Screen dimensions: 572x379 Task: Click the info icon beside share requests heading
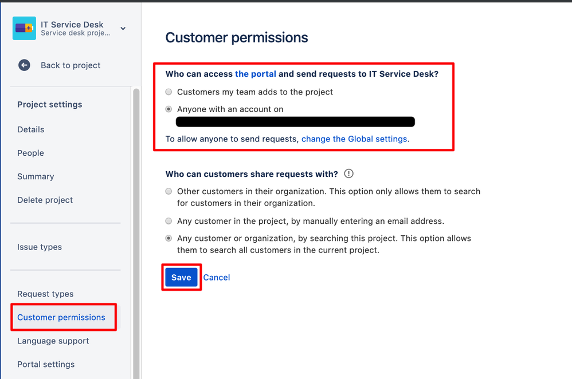tap(348, 173)
